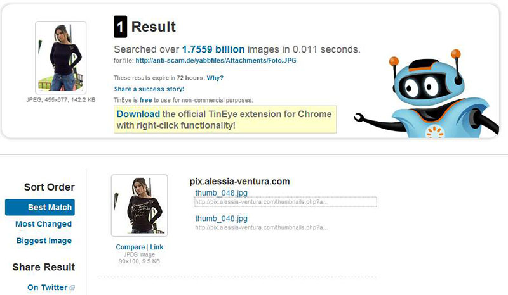Screen dimensions: 508x295
Task: Click the black result count badge
Action: (120, 27)
